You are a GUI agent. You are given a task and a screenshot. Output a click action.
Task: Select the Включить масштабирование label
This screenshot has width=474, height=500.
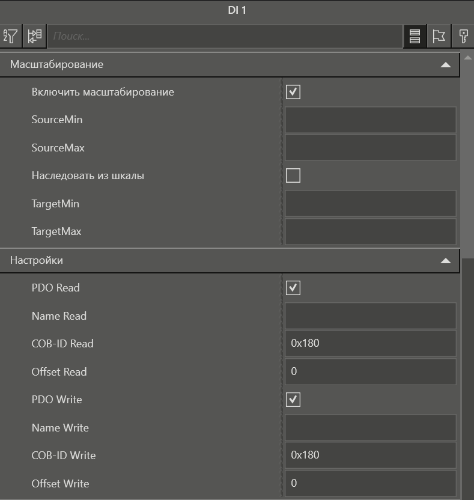[103, 92]
